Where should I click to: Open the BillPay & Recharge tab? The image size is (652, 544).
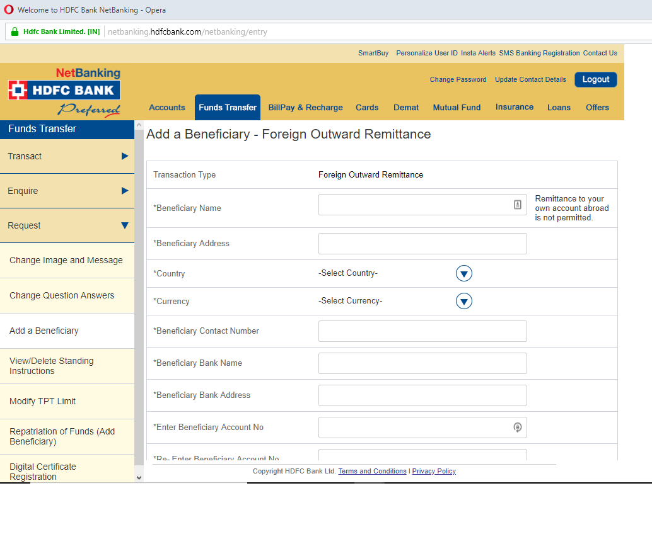pos(306,108)
